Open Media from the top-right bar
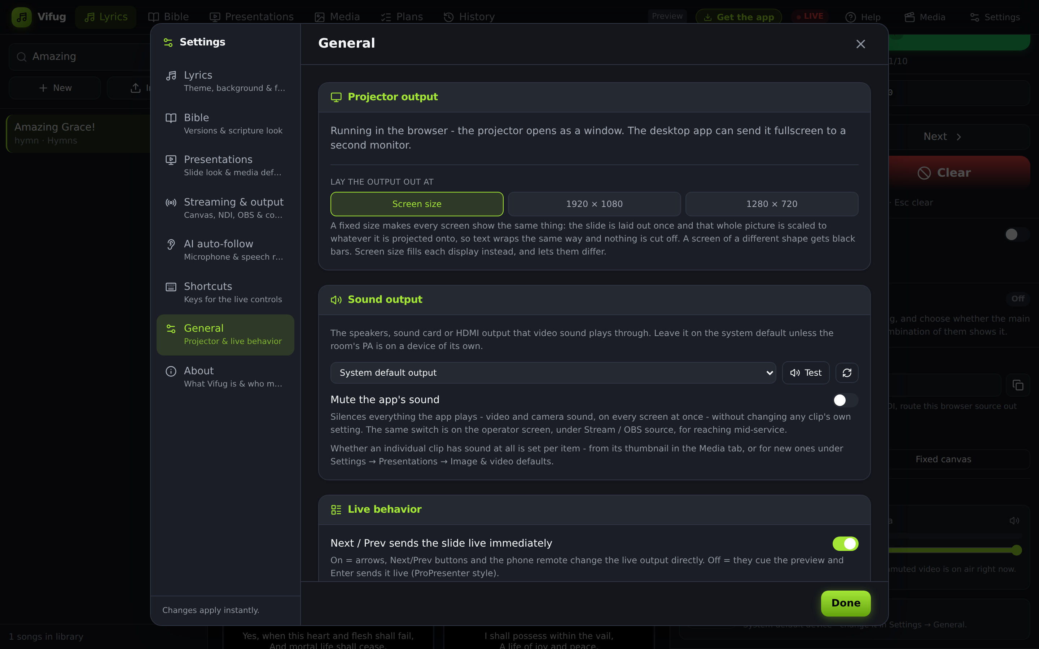Screen dimensions: 1039x649 tap(925, 17)
